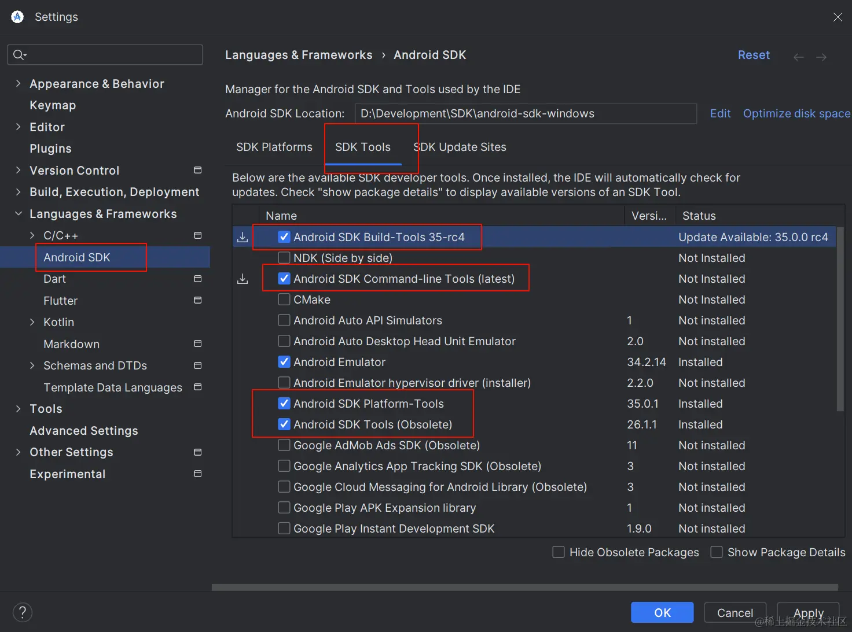Click the back navigation arrow icon

click(798, 57)
